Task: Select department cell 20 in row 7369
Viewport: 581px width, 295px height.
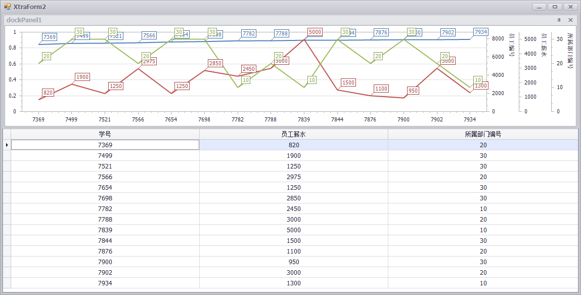Action: [483, 145]
